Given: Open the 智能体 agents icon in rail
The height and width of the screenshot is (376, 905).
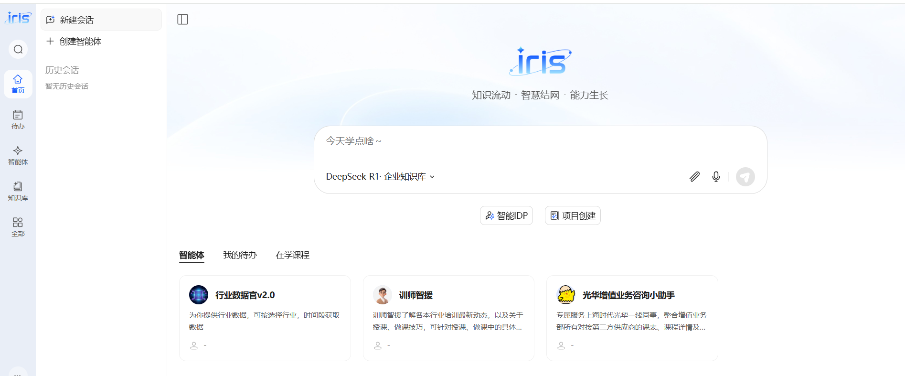Looking at the screenshot, I should 18,155.
